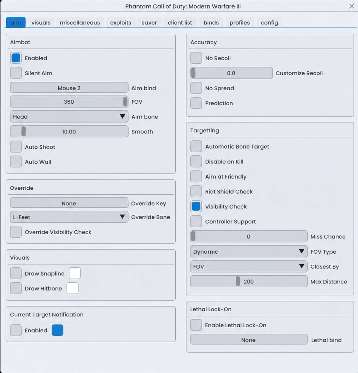Click the Targetting section heading
This screenshot has width=358, height=373.
[205, 130]
